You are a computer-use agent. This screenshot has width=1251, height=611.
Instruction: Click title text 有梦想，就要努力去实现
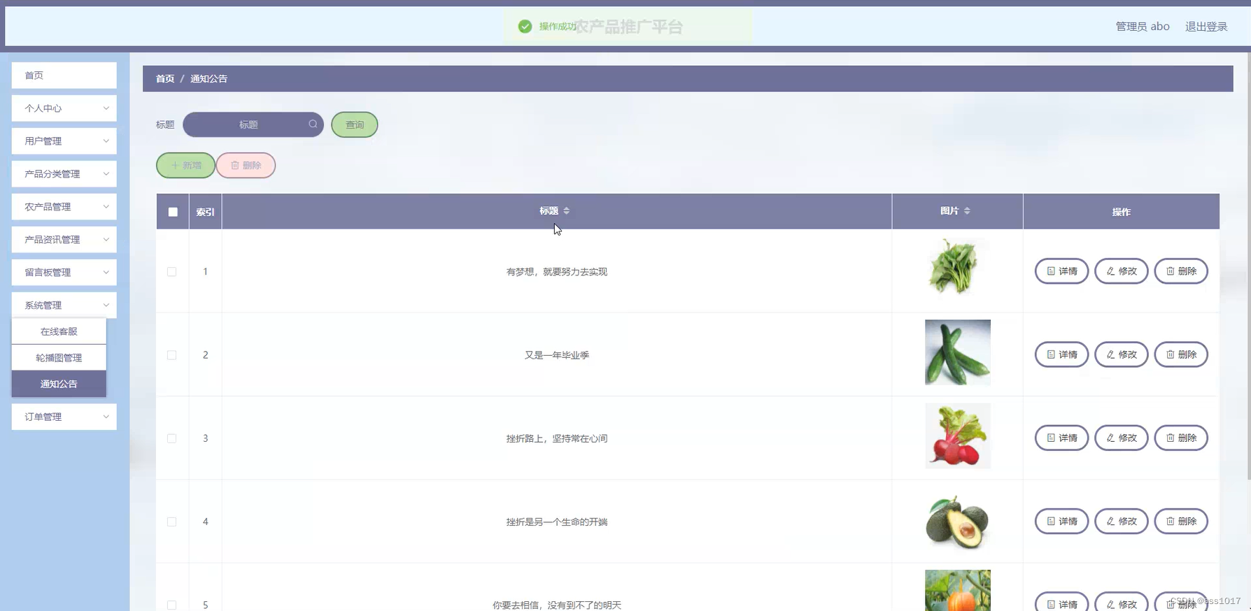coord(557,272)
